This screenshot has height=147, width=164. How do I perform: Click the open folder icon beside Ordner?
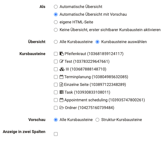tap(62, 108)
